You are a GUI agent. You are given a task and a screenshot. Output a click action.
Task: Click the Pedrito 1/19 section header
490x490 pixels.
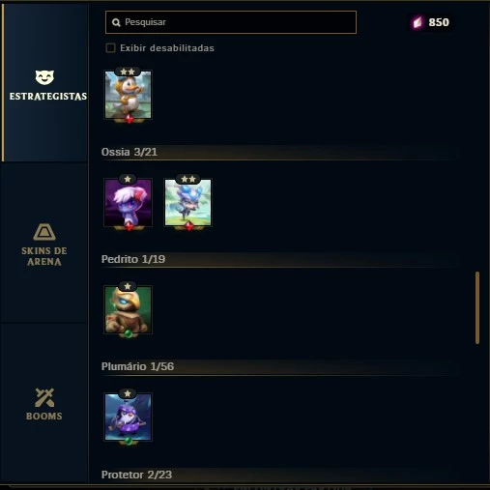[133, 259]
